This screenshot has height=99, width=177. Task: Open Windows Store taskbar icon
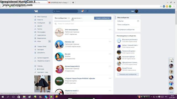[19, 97]
